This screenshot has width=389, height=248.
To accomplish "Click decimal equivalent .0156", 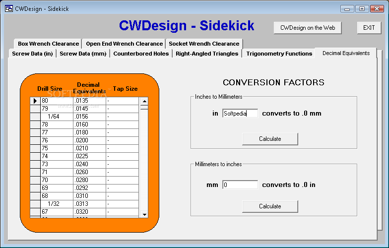I will (89, 117).
